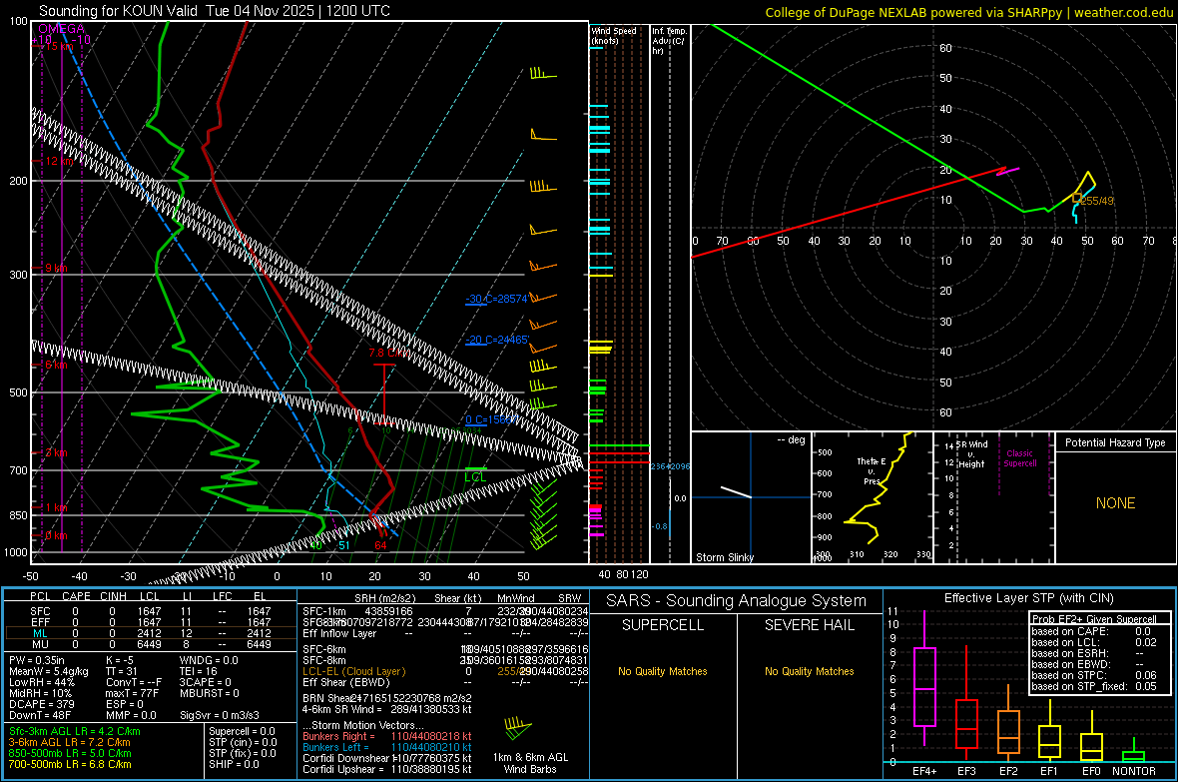The height and width of the screenshot is (782, 1178).
Task: Click the SR Wind v. Height plot label
Action: point(971,454)
